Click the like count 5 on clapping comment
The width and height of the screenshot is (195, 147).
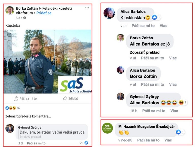pyautogui.click(x=180, y=132)
